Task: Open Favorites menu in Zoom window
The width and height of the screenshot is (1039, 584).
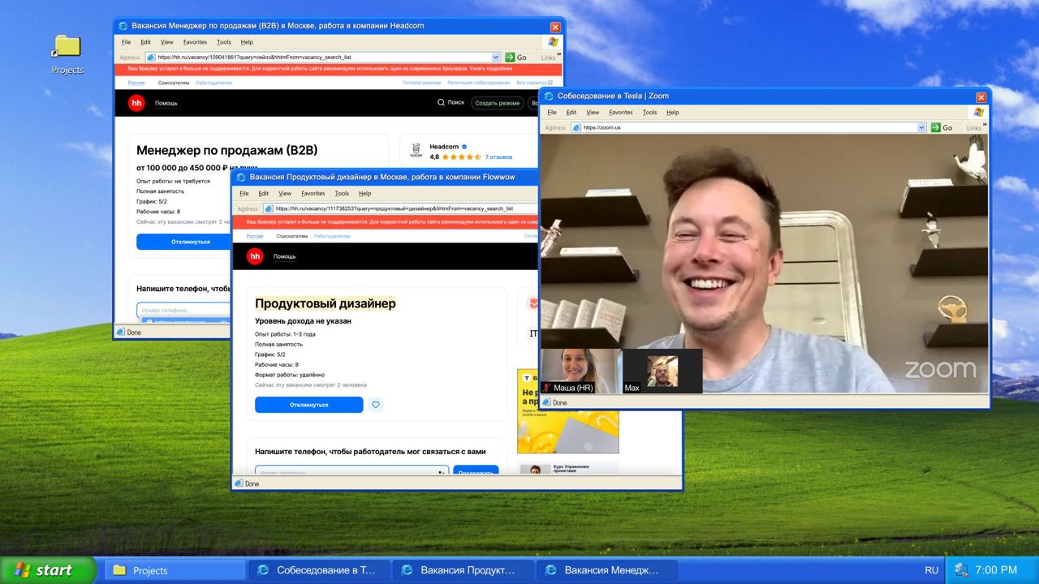Action: (x=621, y=112)
